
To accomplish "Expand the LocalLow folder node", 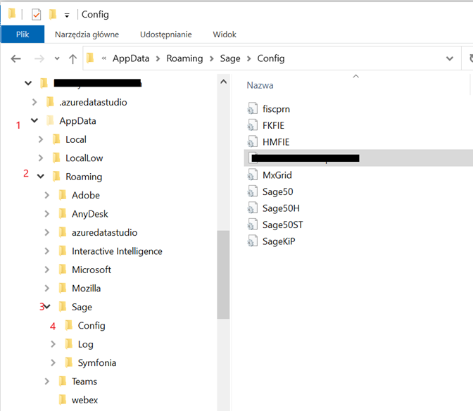I will point(41,158).
